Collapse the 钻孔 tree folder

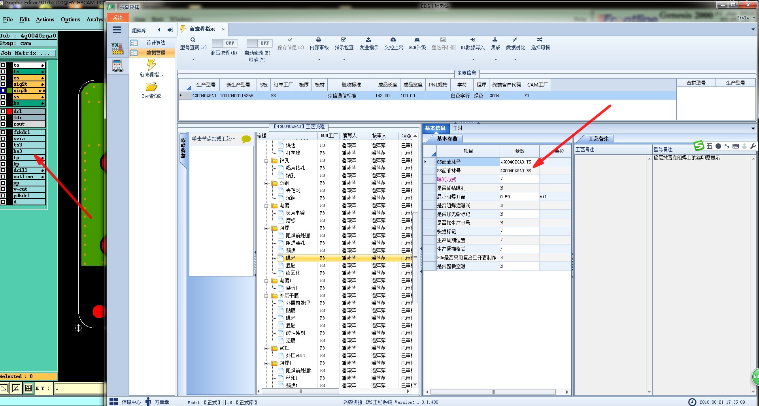267,161
